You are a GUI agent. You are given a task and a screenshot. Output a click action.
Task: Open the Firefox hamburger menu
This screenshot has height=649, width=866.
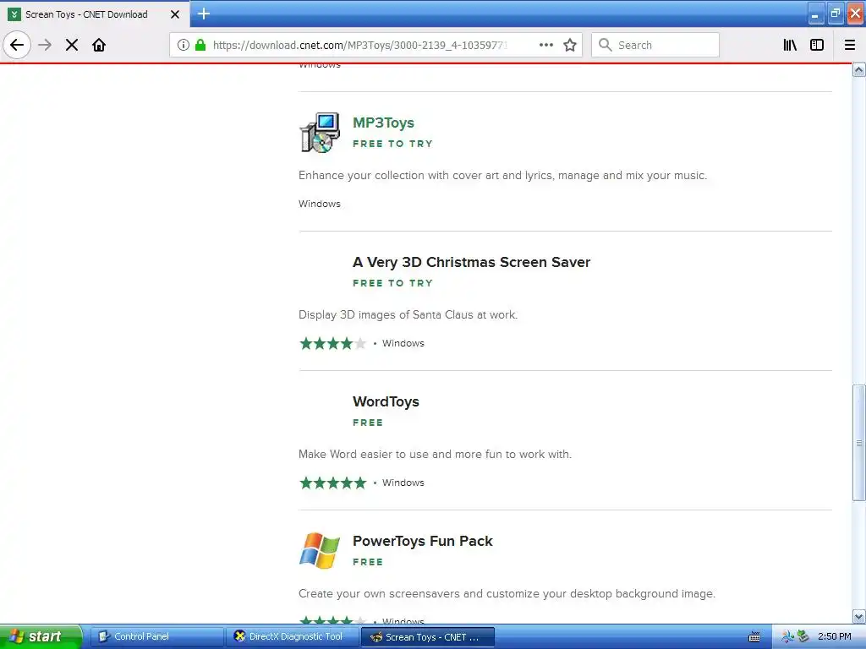tap(850, 45)
